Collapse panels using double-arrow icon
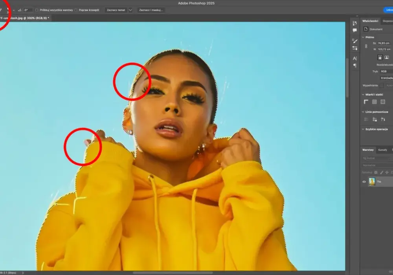The image size is (393, 275). 357,16
